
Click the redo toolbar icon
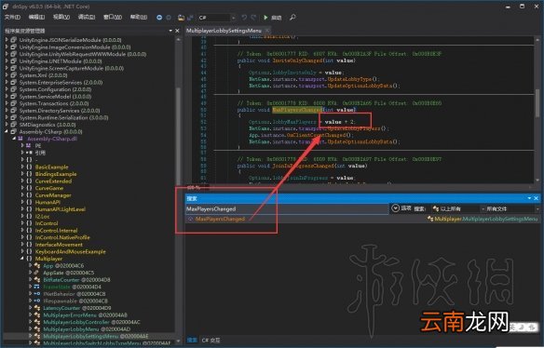tap(253, 18)
